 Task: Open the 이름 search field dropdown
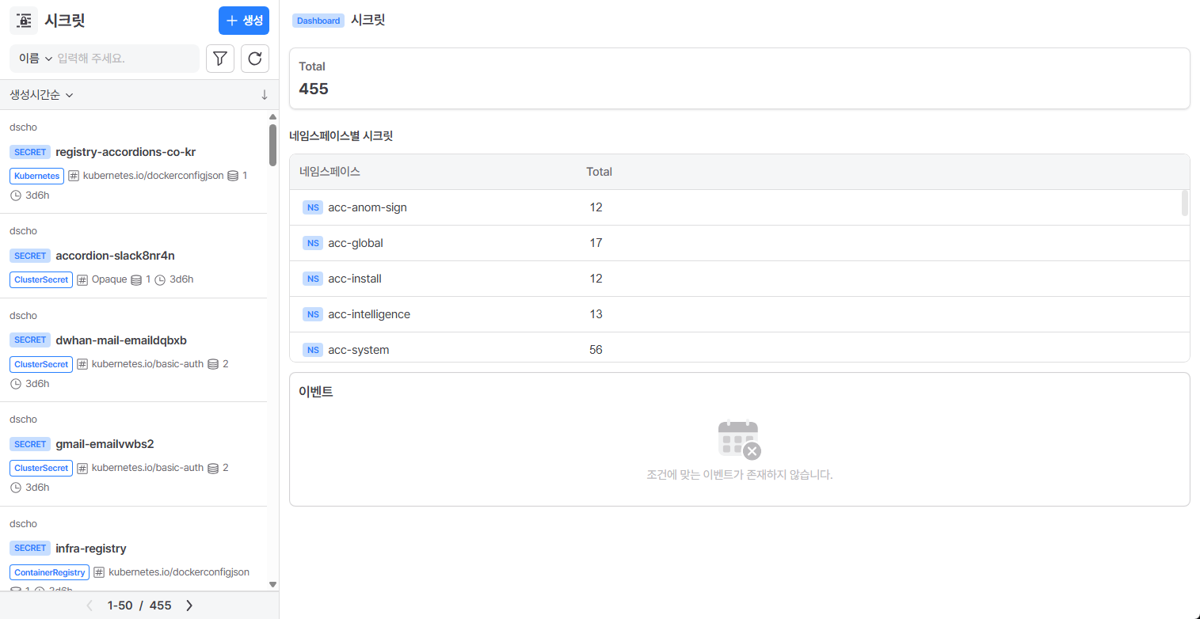click(x=36, y=59)
